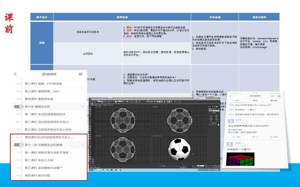
Task: Open the hamburger menu in the course list header
Action: (x=81, y=74)
